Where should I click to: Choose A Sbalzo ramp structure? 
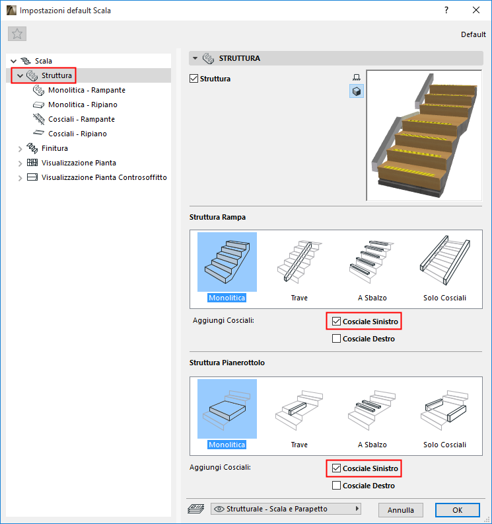(372, 267)
